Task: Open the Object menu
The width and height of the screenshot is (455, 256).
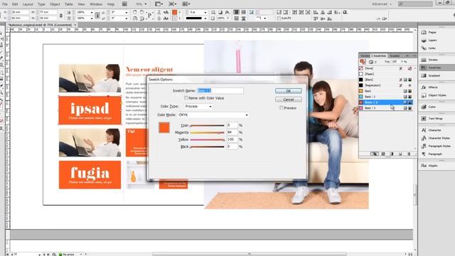Action: (55, 4)
